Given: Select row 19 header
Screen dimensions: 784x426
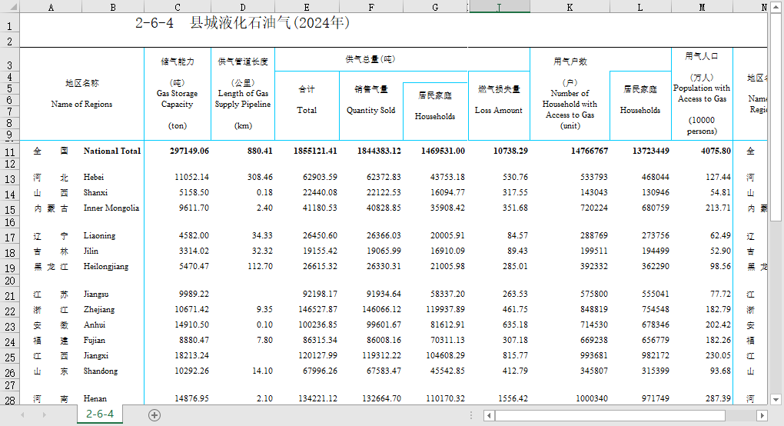Looking at the screenshot, I should point(9,268).
